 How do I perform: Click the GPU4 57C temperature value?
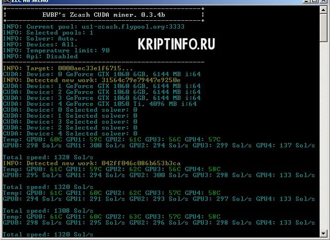(x=214, y=140)
